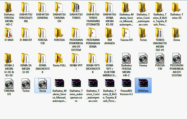This screenshot has width=187, height=119.
Task: Click the XENIA DIAGNOSTIK folder name
Action: point(43,69)
